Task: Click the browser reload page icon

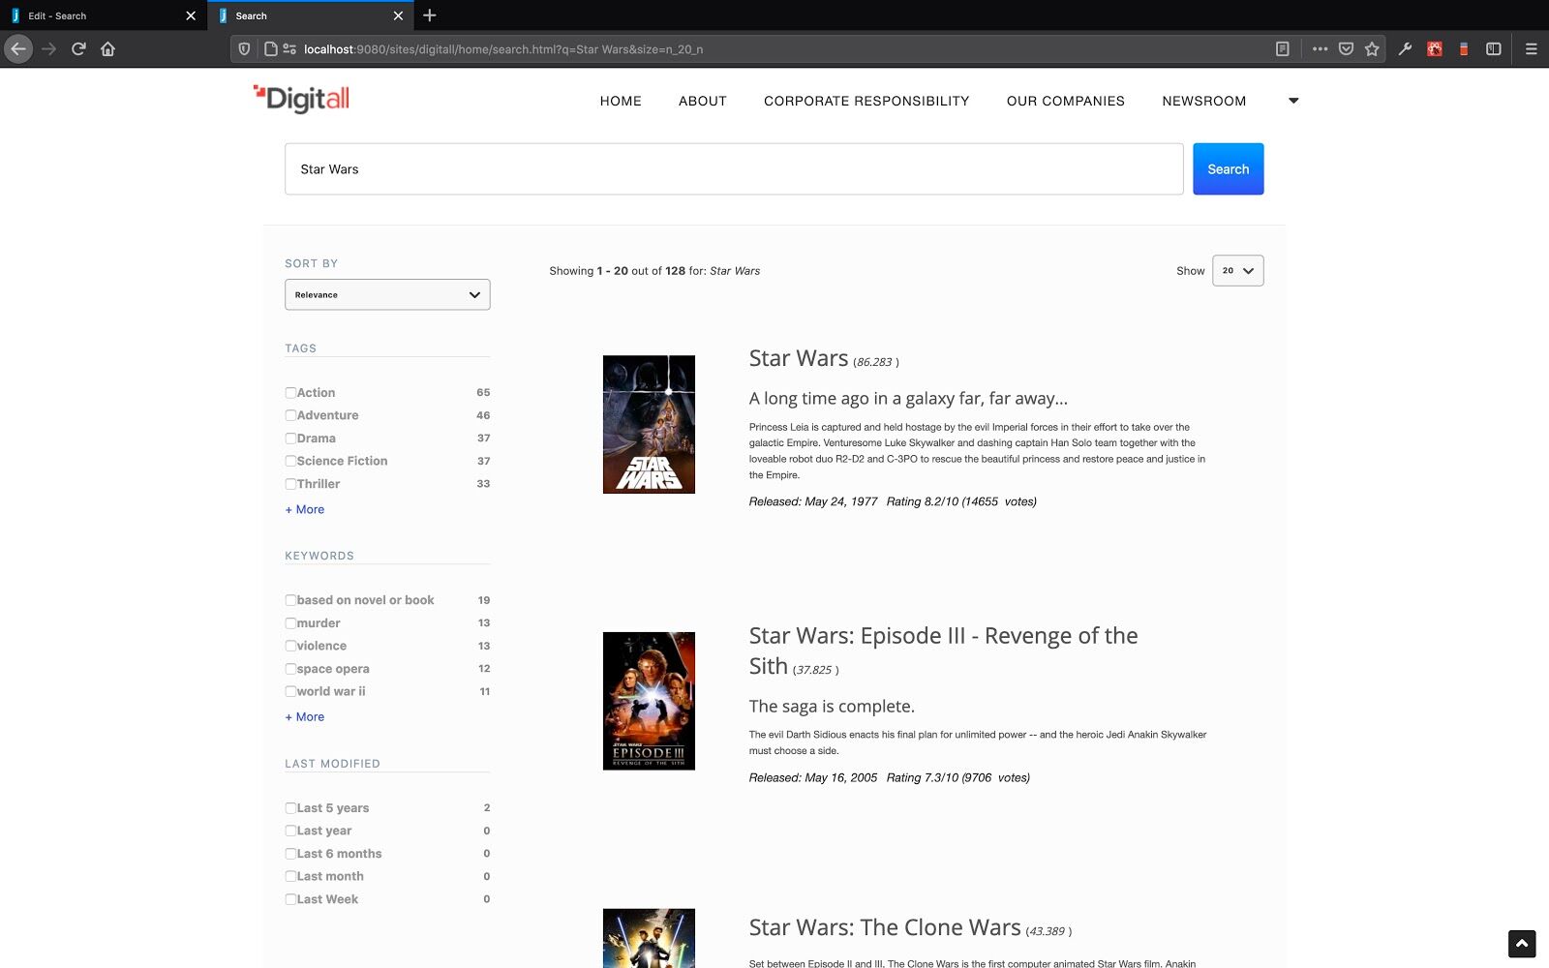Action: point(78,48)
